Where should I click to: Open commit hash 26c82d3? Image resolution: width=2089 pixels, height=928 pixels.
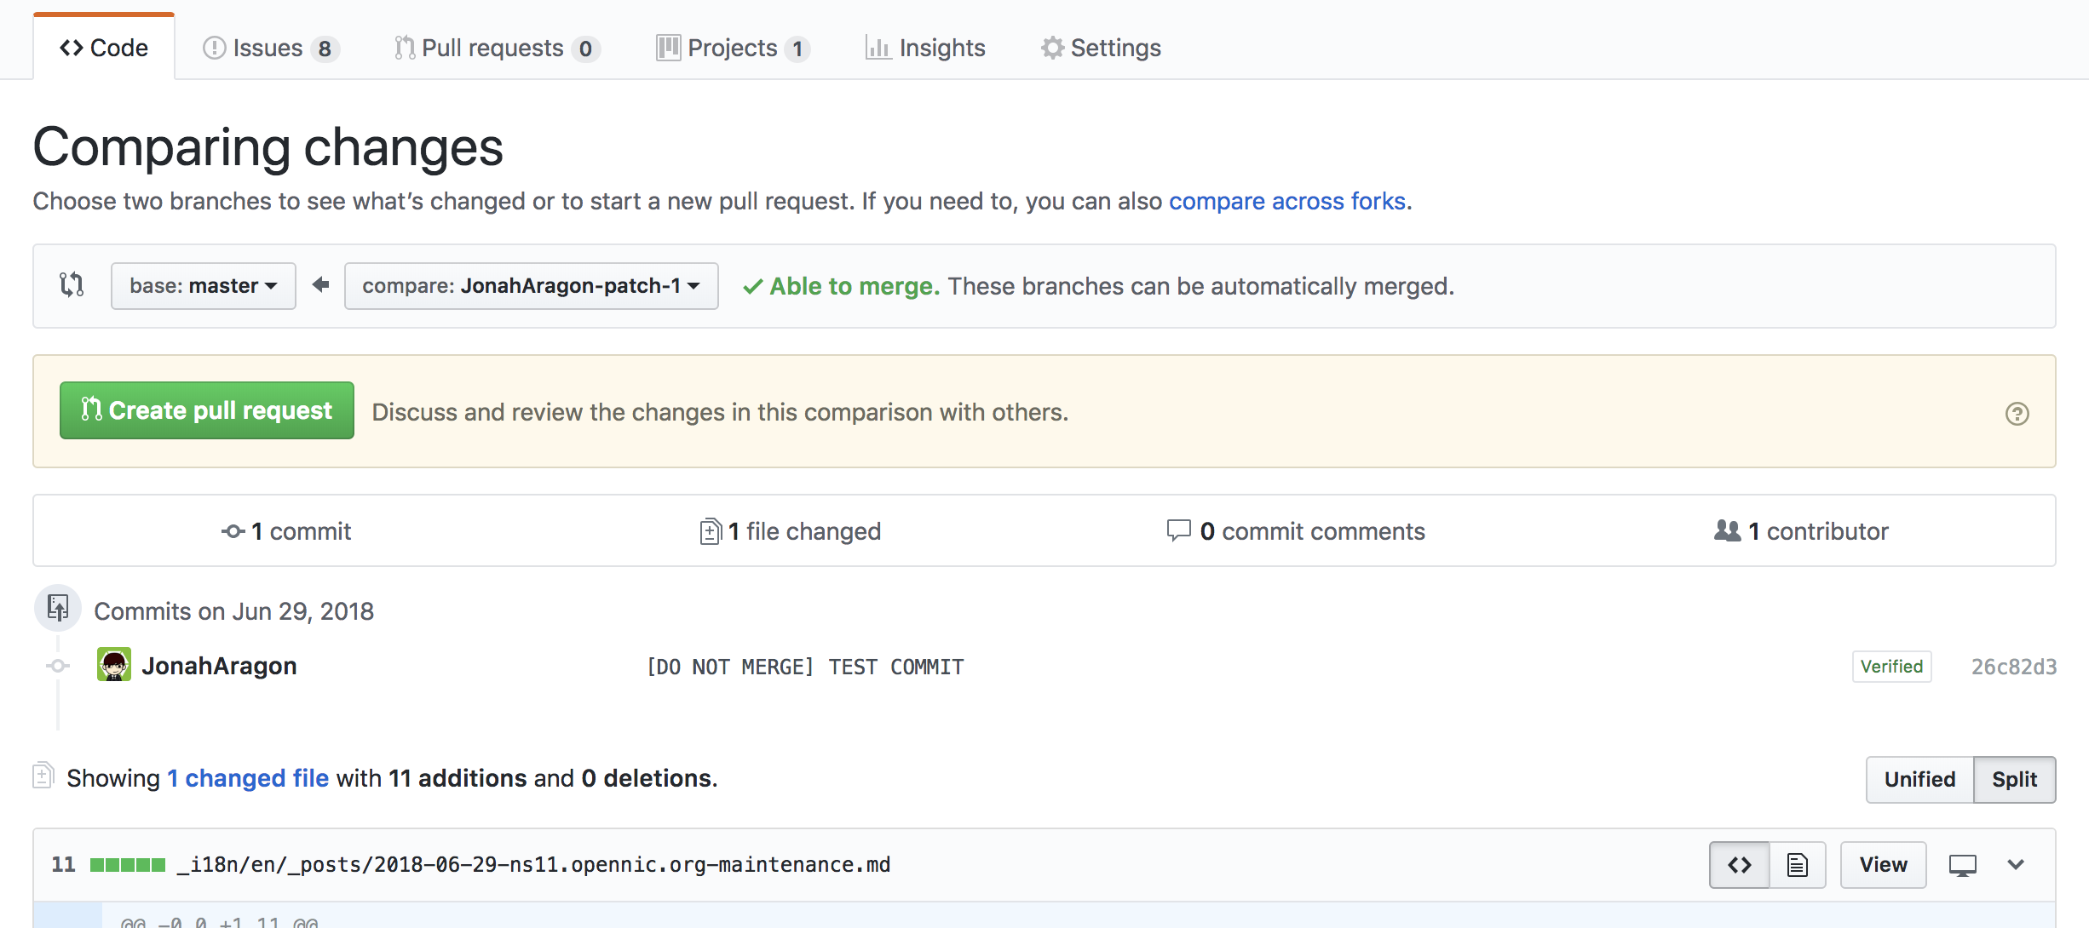coord(2013,667)
